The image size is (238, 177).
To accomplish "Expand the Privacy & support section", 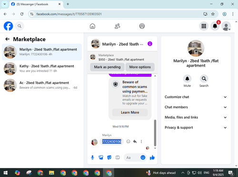I will [x=196, y=128].
